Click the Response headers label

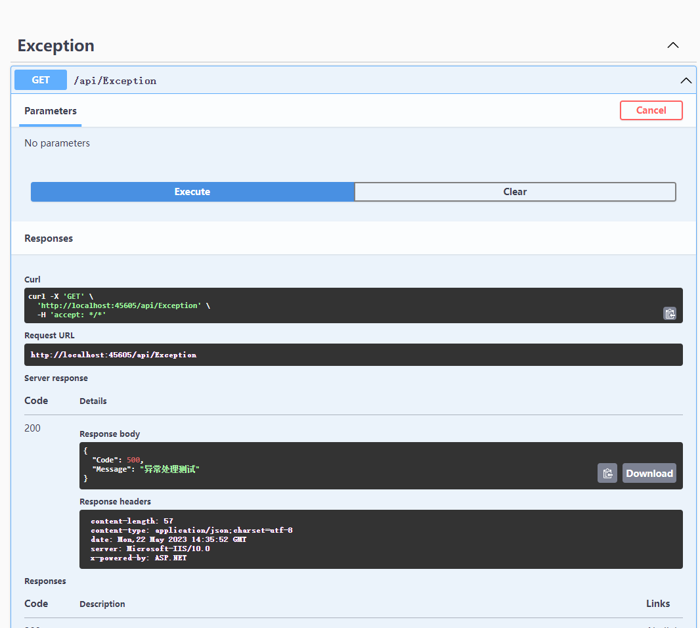(x=115, y=502)
